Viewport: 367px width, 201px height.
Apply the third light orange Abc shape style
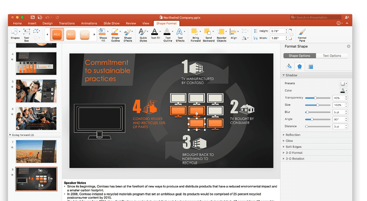point(85,35)
